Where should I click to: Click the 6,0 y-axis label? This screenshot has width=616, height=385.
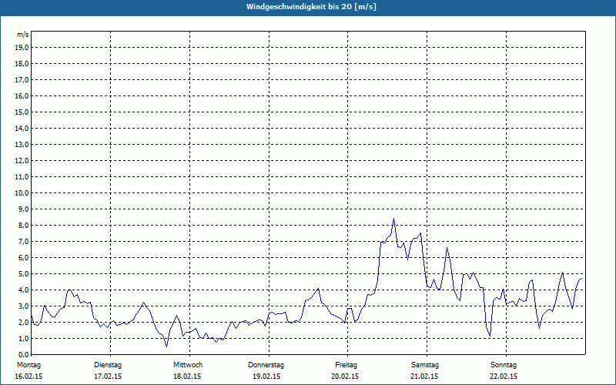click(23, 257)
